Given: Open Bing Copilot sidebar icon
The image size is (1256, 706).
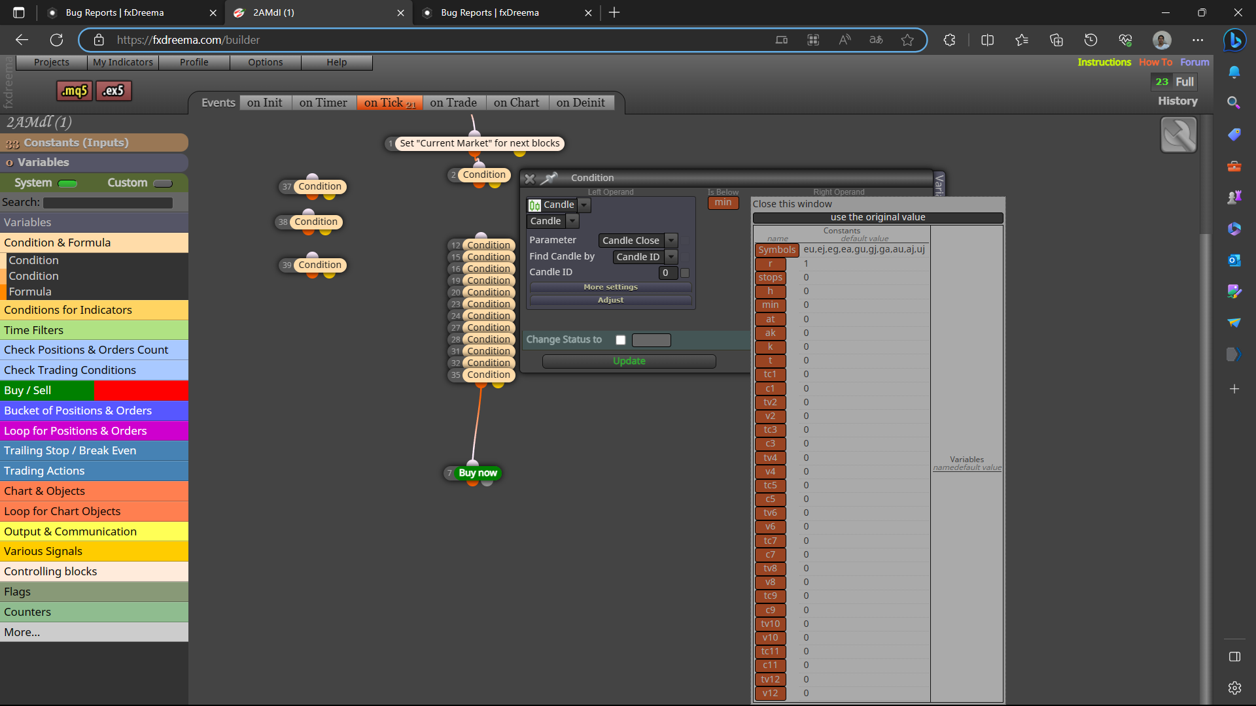Looking at the screenshot, I should click(1234, 40).
